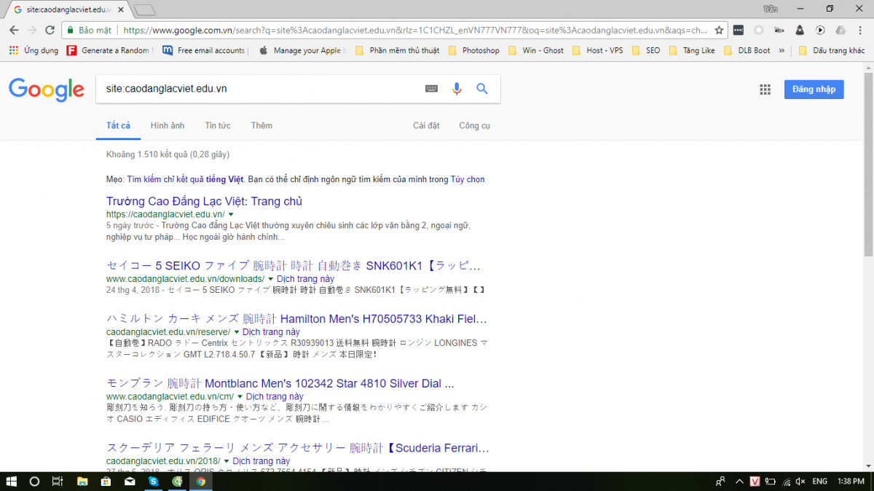The width and height of the screenshot is (874, 491).
Task: Open the on-screen keyboard input tool
Action: click(432, 89)
